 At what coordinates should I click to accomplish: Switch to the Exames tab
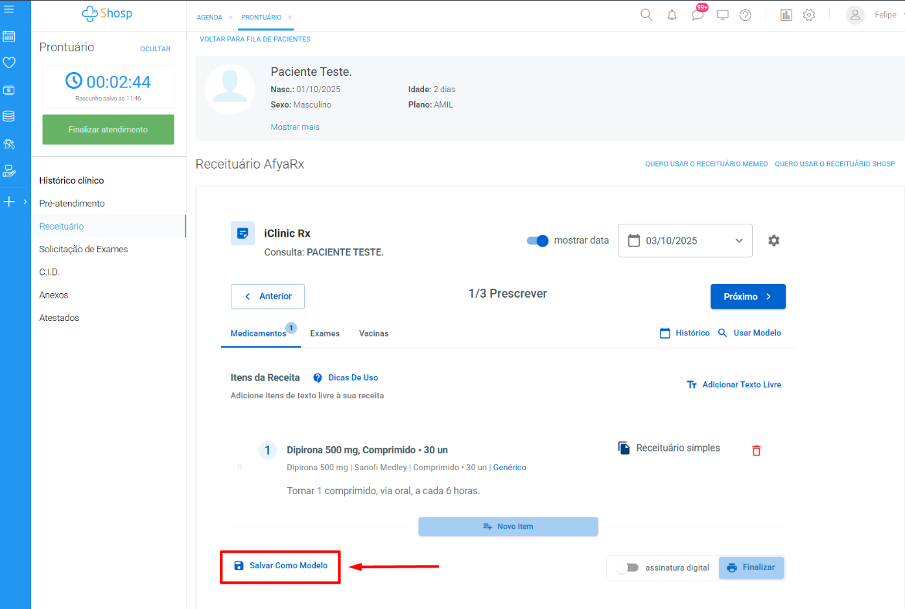point(325,333)
